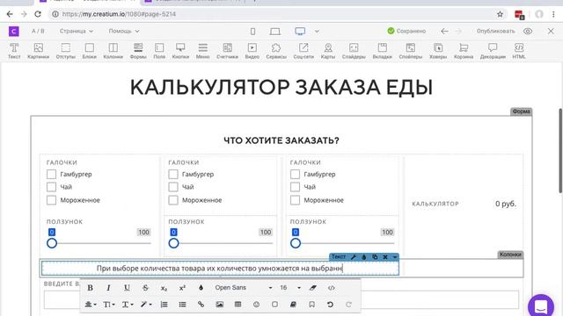Select the Отступы spacing tool
Image resolution: width=563 pixels, height=316 pixels.
pyautogui.click(x=66, y=51)
